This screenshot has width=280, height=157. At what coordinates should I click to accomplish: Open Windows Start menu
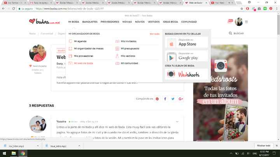pyautogui.click(x=4, y=153)
